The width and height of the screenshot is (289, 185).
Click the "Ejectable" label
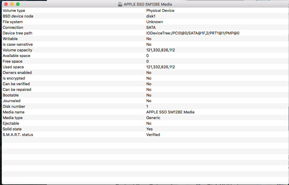click(11, 124)
